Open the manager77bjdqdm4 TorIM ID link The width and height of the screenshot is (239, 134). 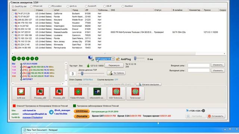[32, 118]
